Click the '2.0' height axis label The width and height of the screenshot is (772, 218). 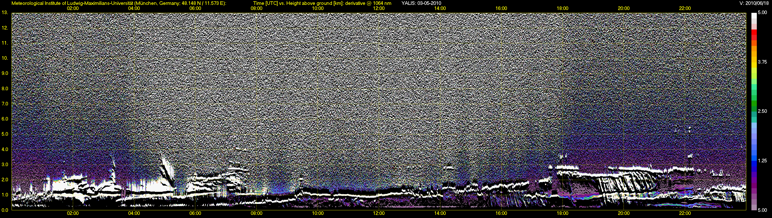(4, 180)
